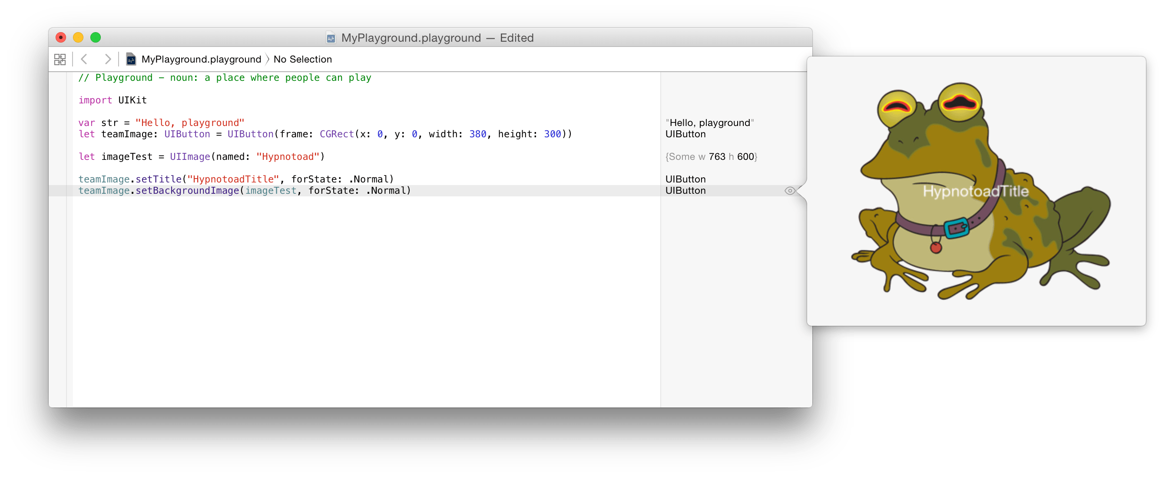Zoom the window with the green button
Image resolution: width=1172 pixels, height=477 pixels.
(96, 38)
